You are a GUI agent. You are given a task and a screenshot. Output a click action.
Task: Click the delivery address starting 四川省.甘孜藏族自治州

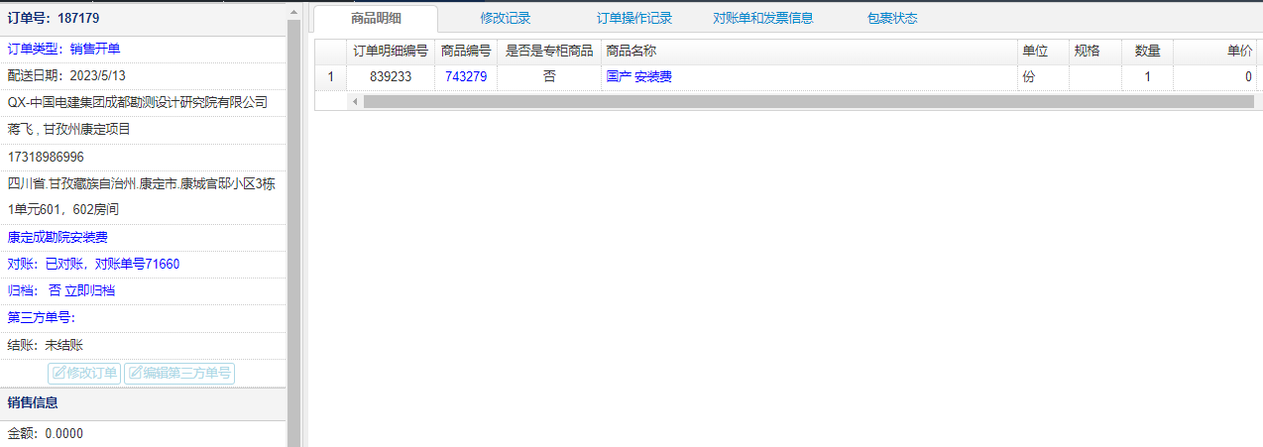(141, 196)
